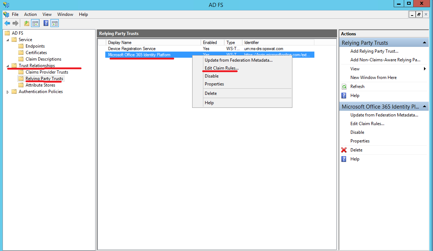Click the MMC icon beside the File menu
Screen dimensions: 433x251
click(6, 14)
